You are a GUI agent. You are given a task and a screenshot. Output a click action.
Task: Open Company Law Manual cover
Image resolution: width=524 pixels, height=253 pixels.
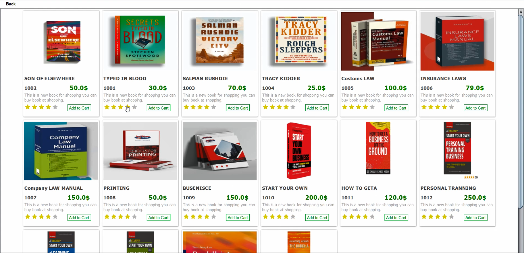click(61, 151)
